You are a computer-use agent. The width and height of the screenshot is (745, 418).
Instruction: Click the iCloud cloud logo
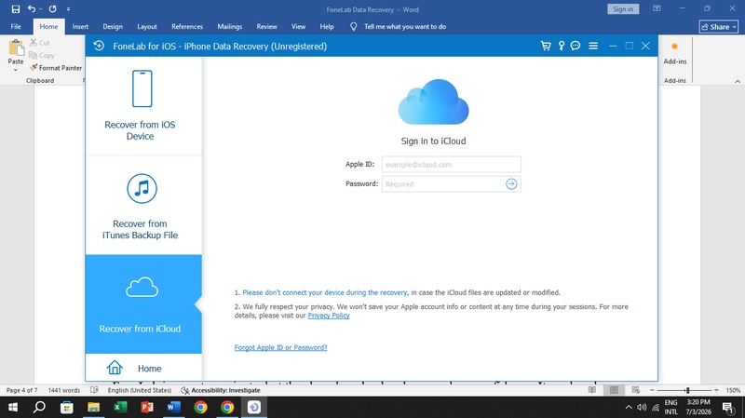point(433,101)
